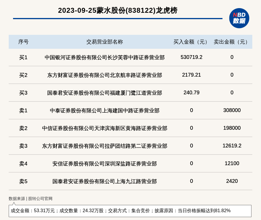The width and height of the screenshot is (261, 220).
Task: Select buy amount 530719.2
Action: 191,57
